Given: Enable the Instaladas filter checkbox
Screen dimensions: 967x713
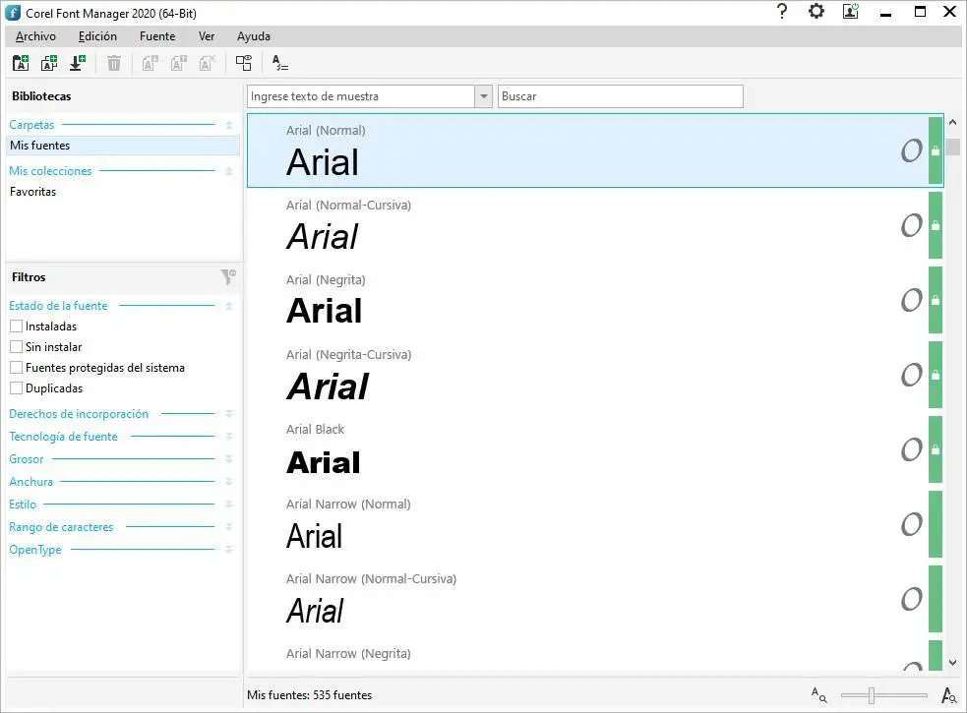Looking at the screenshot, I should click(16, 327).
